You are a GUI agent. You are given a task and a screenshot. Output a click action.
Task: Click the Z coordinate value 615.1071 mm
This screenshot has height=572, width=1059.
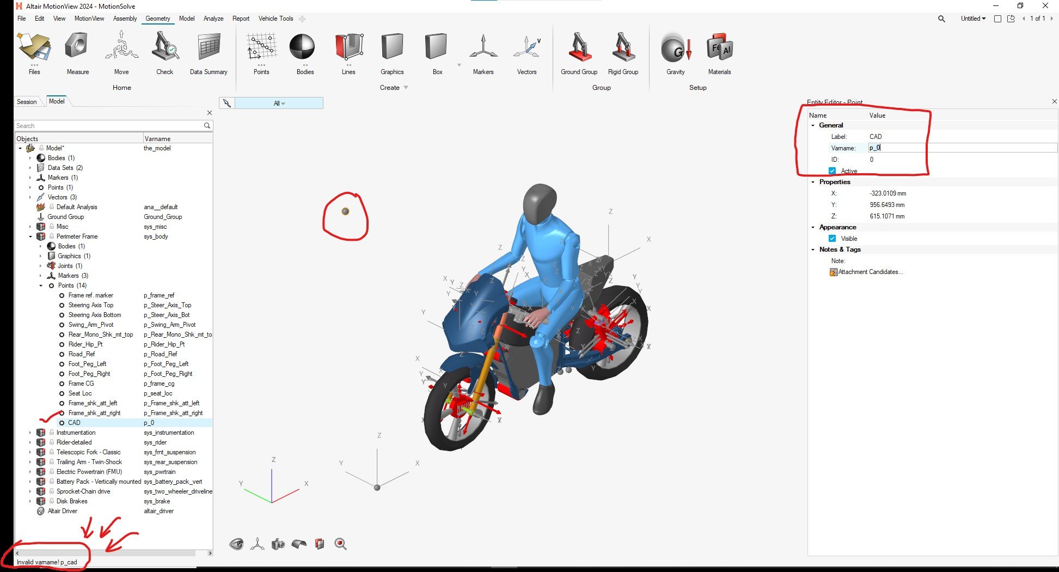[x=887, y=216]
